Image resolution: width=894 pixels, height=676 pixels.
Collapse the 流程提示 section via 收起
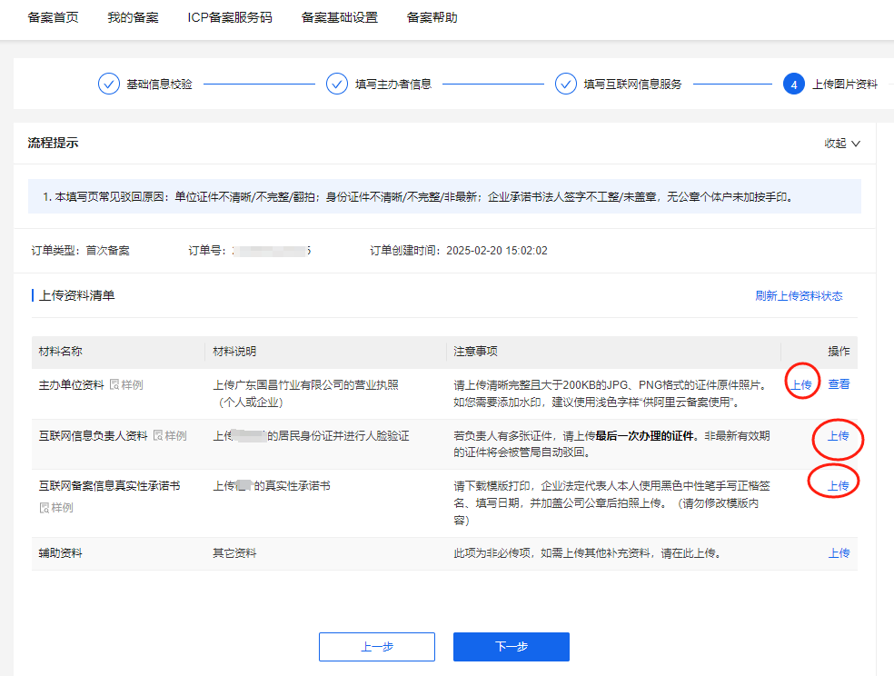tap(841, 143)
